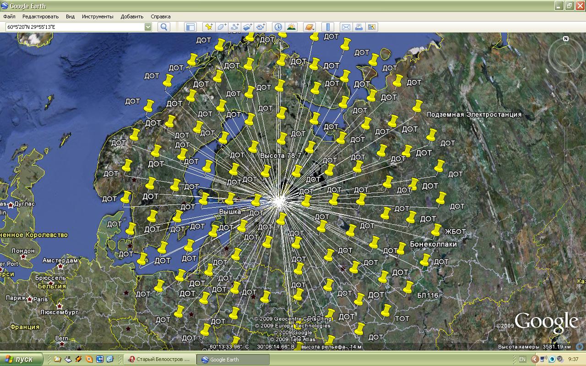Open the Инструменты menu
This screenshot has height=366, width=586.
point(98,16)
